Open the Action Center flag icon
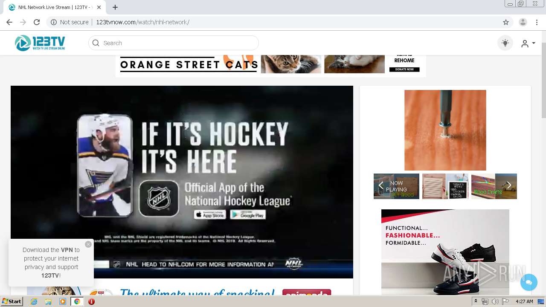Image resolution: width=546 pixels, height=307 pixels. point(505,301)
